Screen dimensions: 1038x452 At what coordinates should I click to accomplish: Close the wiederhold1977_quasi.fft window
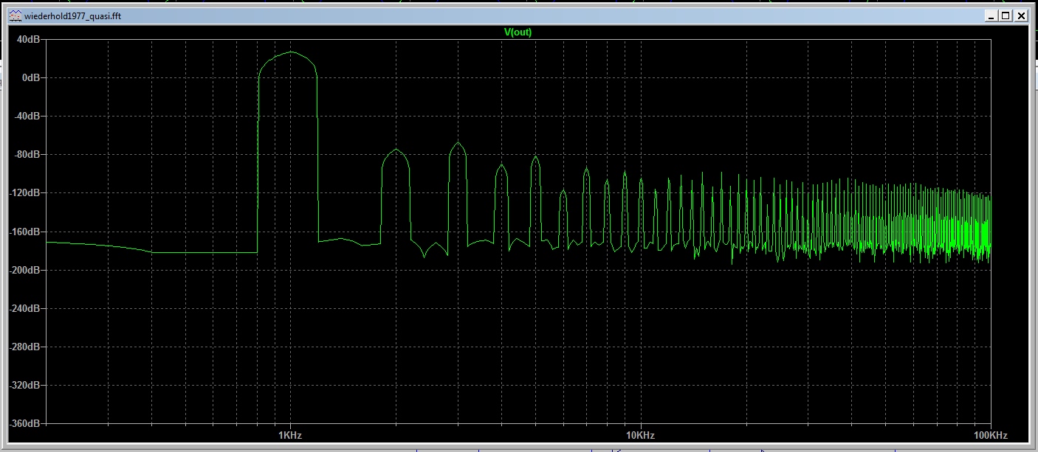coord(1021,15)
